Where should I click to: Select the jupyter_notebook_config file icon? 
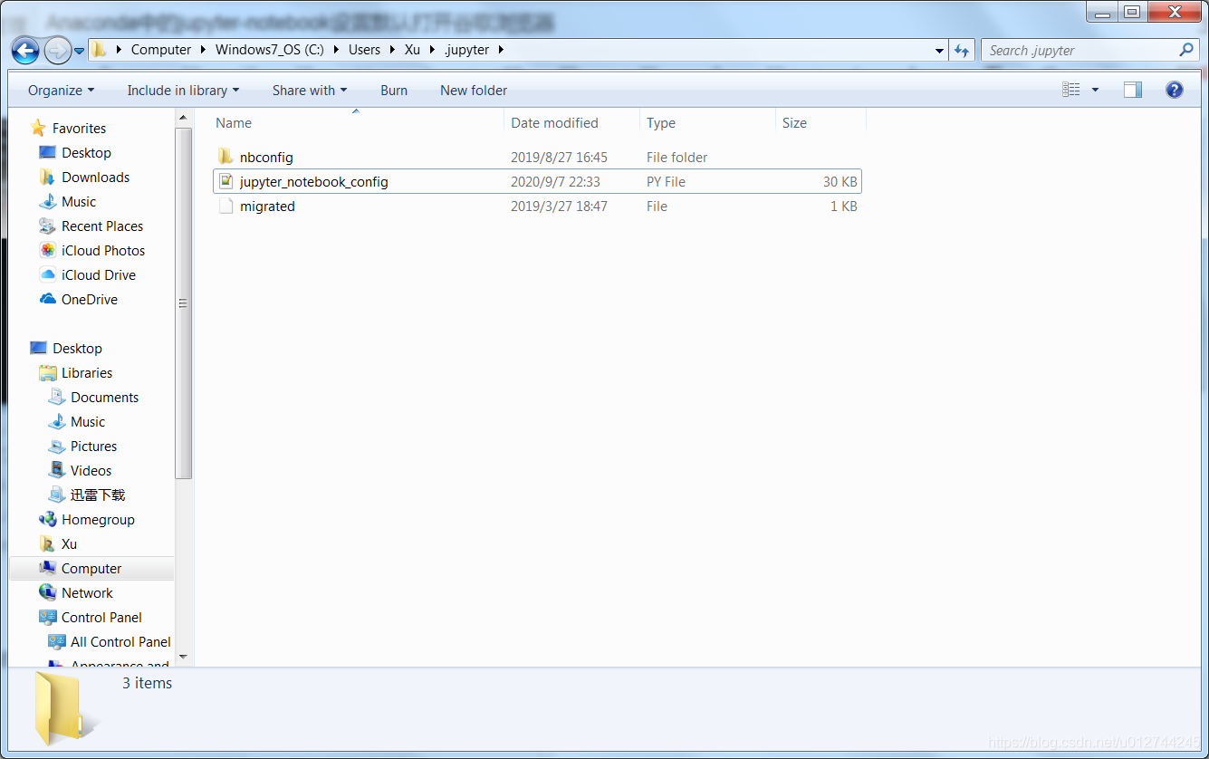coord(225,181)
